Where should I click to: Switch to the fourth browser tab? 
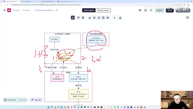65,2
